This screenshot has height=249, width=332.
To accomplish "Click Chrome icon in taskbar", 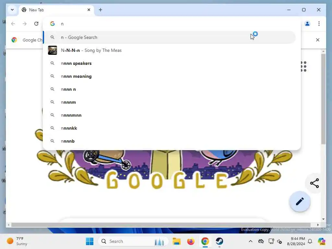I will (205, 241).
